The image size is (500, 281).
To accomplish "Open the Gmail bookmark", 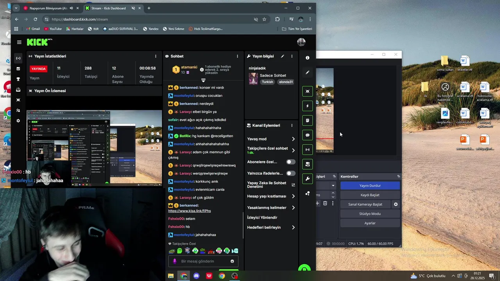I will [x=33, y=29].
